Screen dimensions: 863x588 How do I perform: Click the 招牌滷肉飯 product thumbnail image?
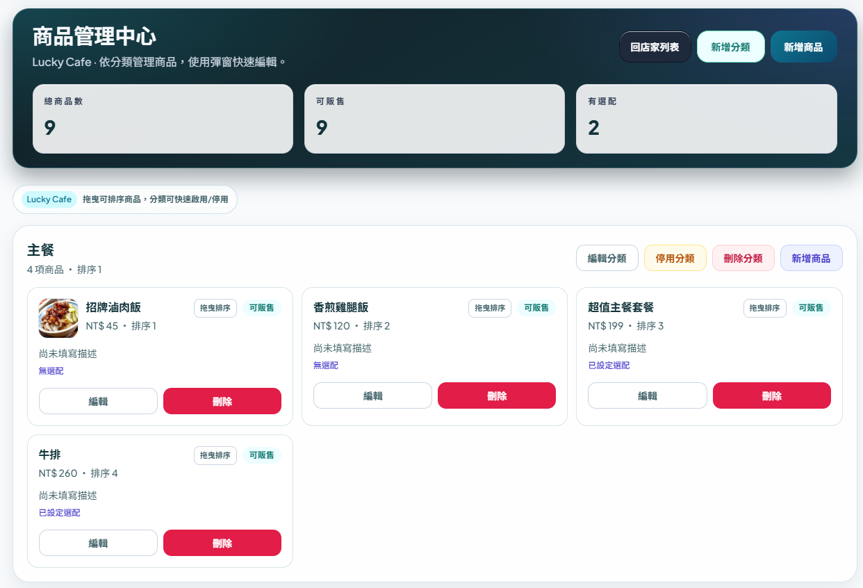pos(58,318)
